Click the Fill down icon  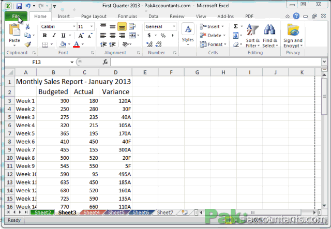tap(236, 36)
